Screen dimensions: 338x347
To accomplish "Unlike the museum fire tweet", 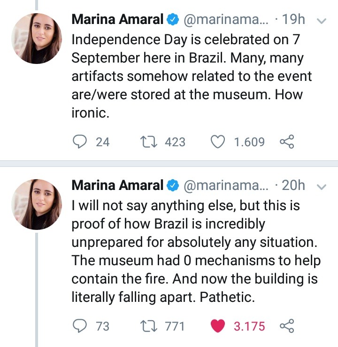I will (x=217, y=326).
